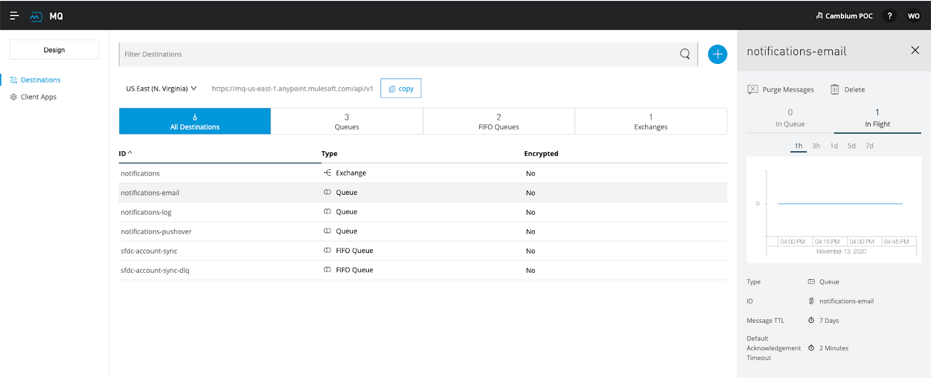Close the notifications-email details panel
The image size is (931, 378).
click(x=915, y=51)
